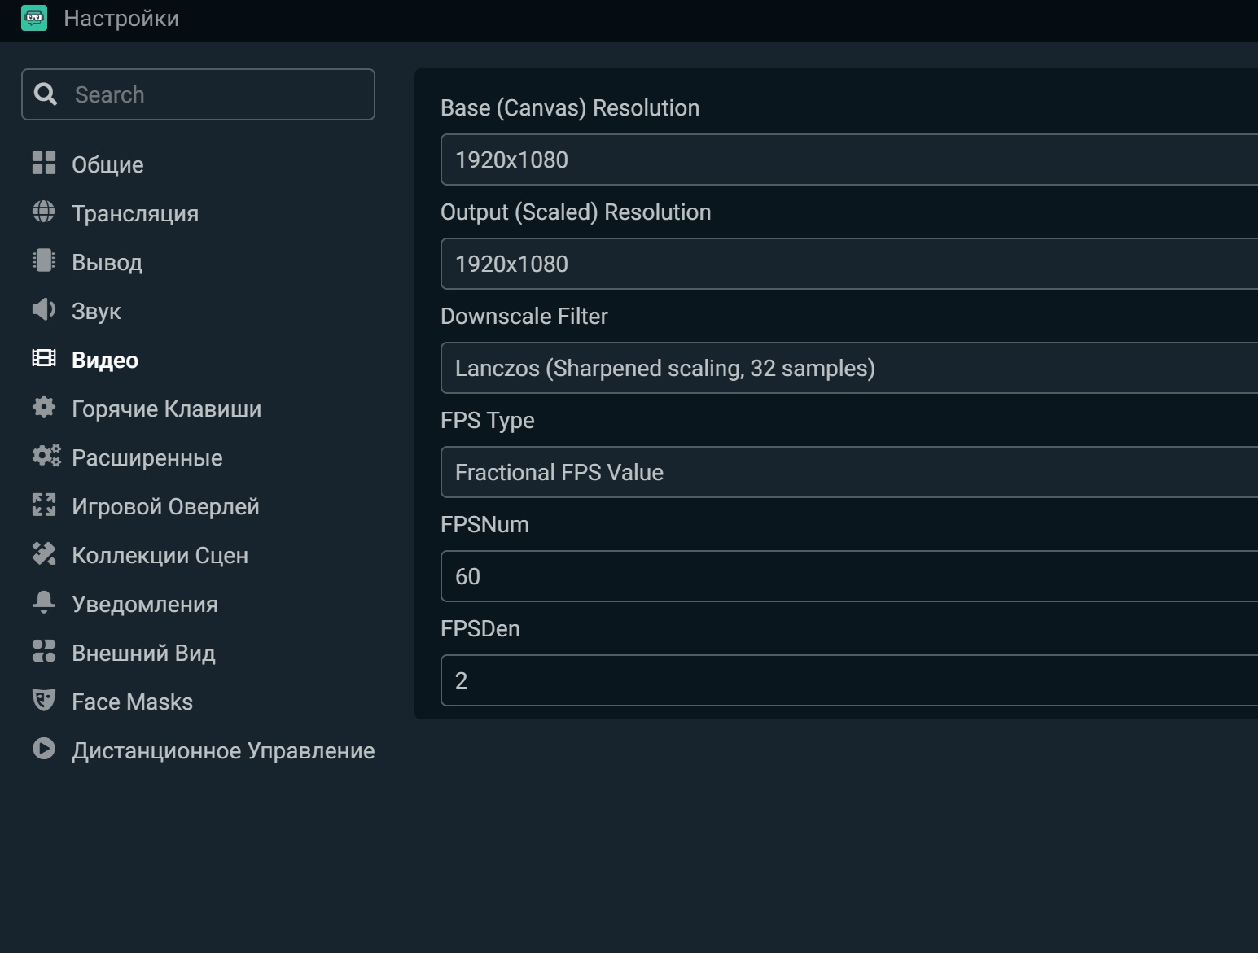
Task: Go to Вывод settings
Action: point(107,262)
